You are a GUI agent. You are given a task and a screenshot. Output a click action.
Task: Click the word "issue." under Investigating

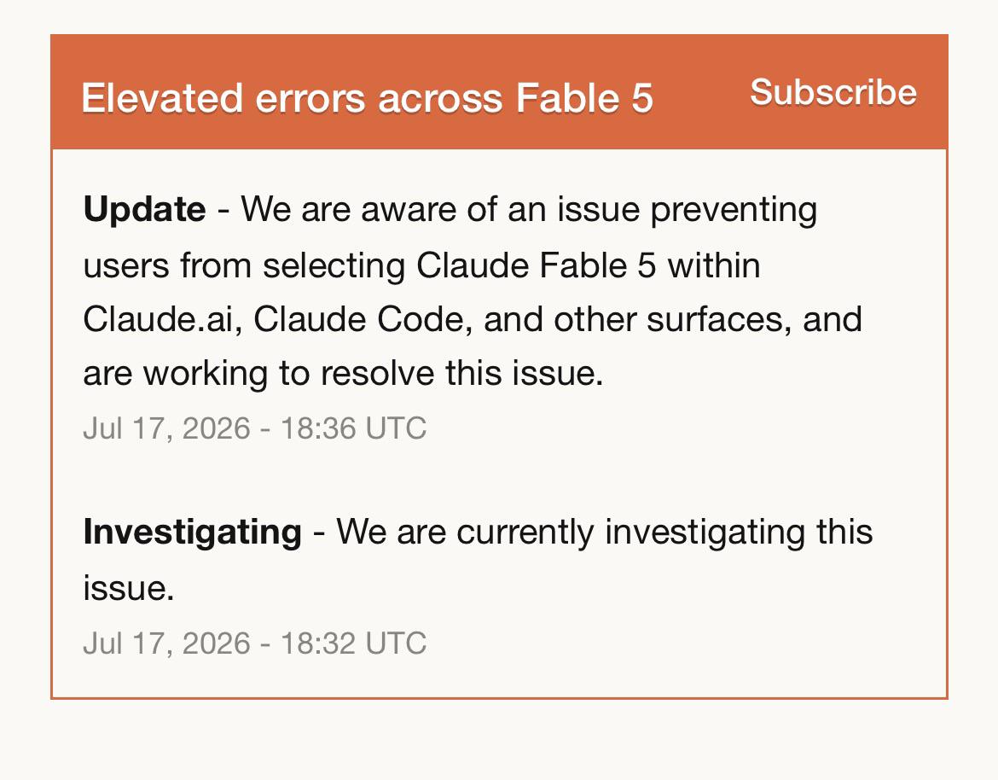click(129, 587)
